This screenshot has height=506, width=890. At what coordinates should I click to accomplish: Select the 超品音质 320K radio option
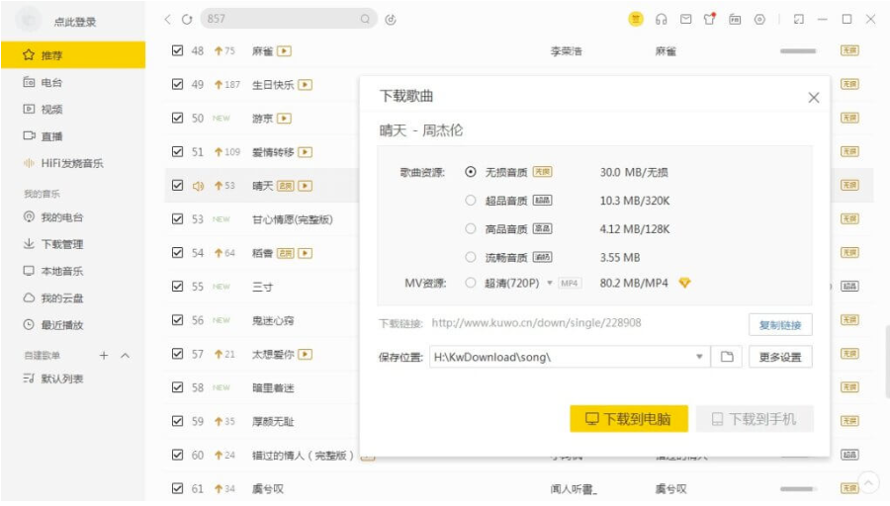(471, 200)
